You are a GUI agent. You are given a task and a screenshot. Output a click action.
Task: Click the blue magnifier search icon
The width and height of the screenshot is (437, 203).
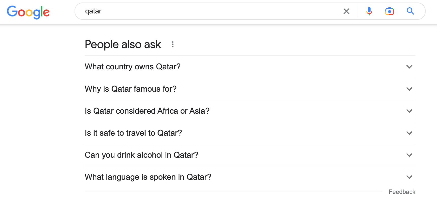point(410,11)
